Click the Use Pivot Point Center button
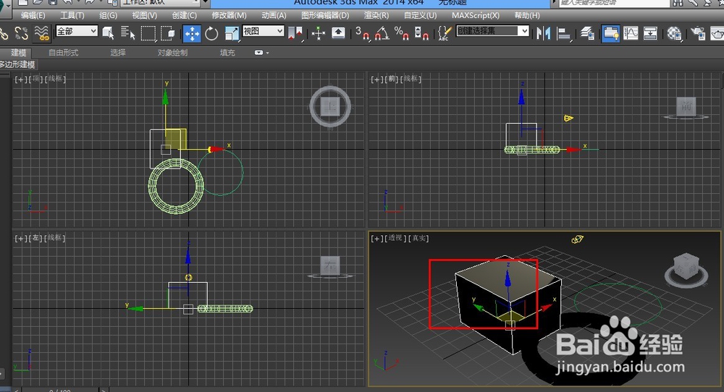The width and height of the screenshot is (724, 392). (295, 33)
